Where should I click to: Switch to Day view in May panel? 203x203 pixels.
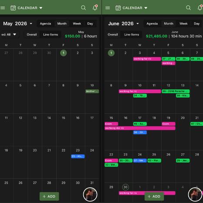pos(90,24)
